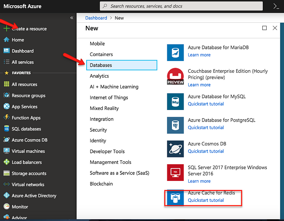Select Mixed Reality category
The height and width of the screenshot is (221, 284).
coord(104,108)
